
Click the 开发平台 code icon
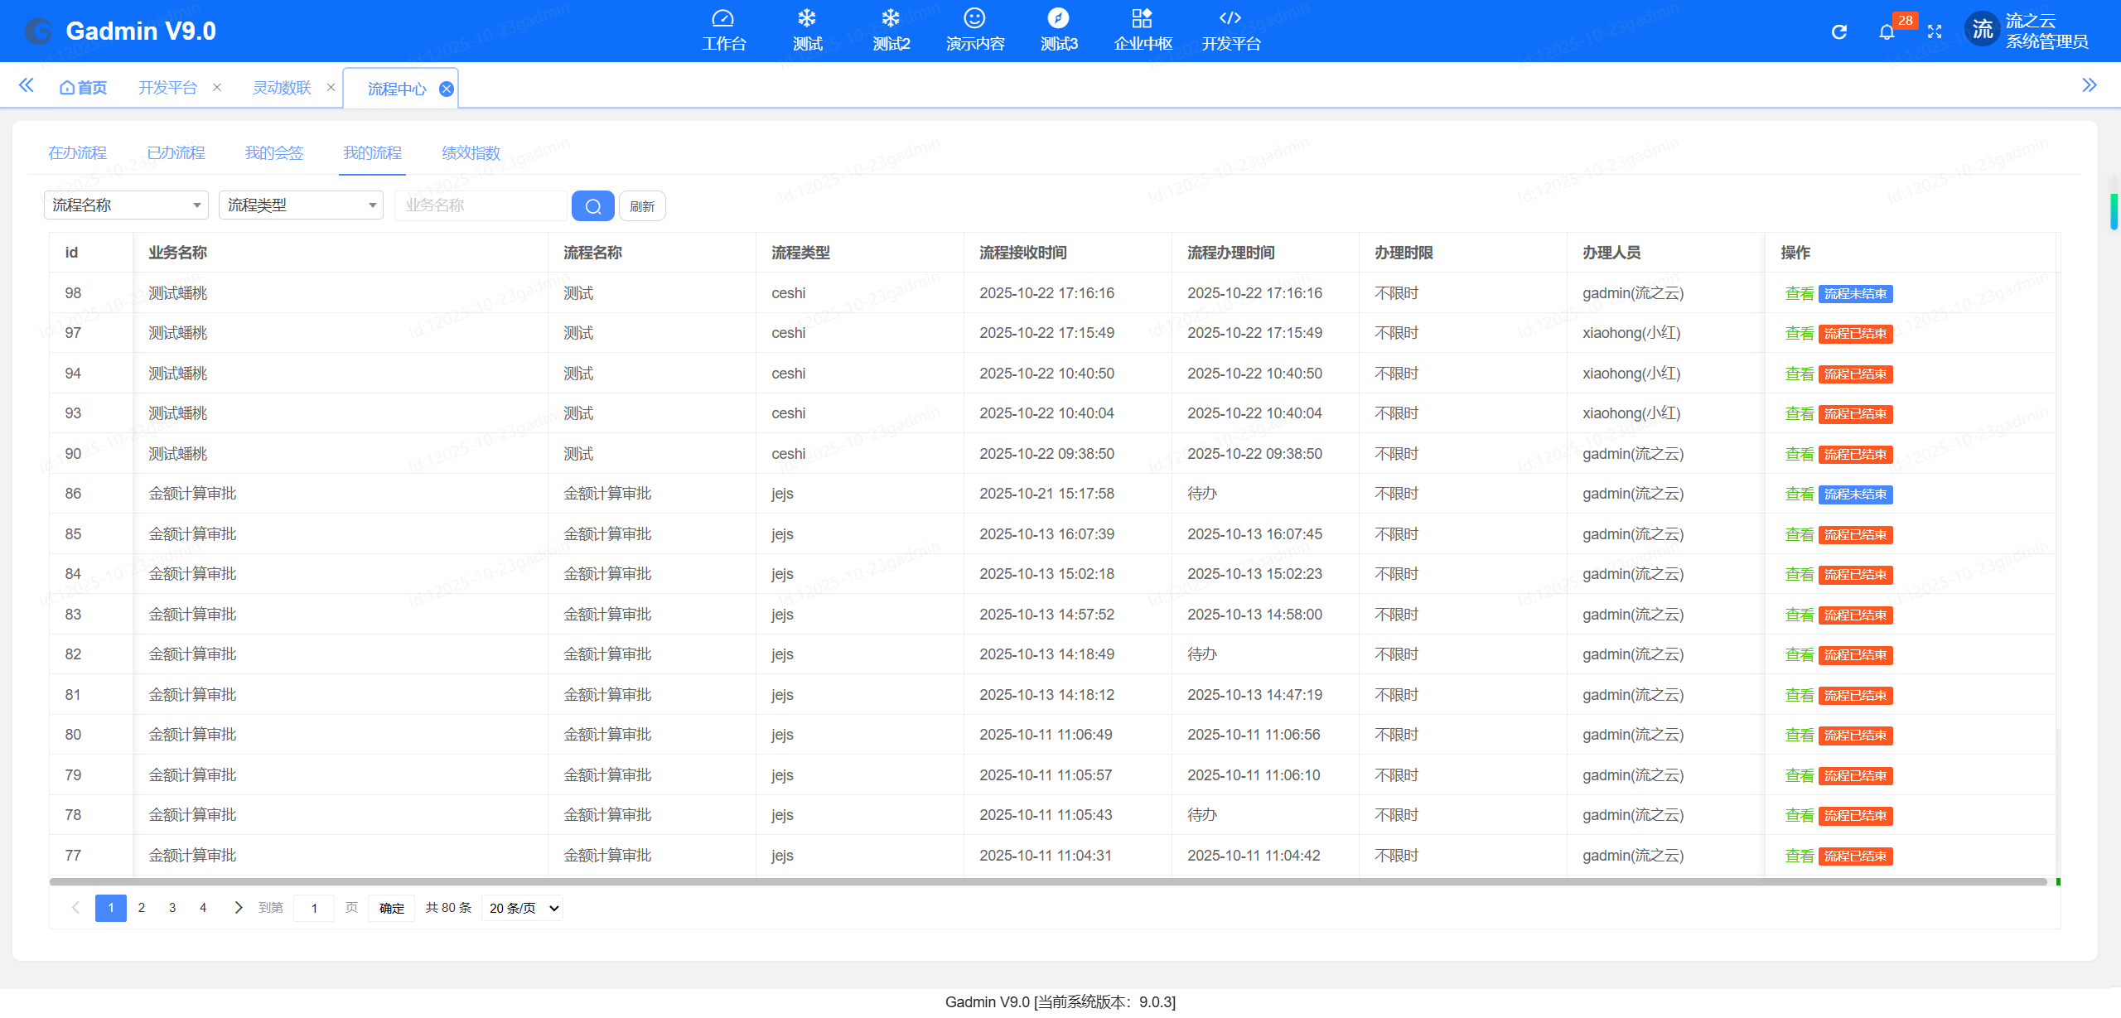click(1230, 19)
